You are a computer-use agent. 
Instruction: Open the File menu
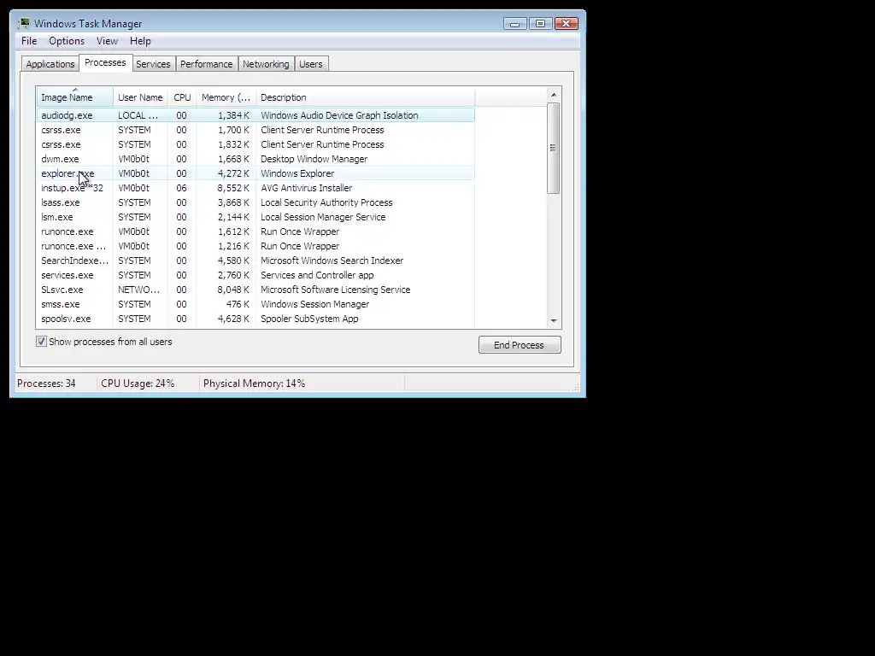click(29, 41)
